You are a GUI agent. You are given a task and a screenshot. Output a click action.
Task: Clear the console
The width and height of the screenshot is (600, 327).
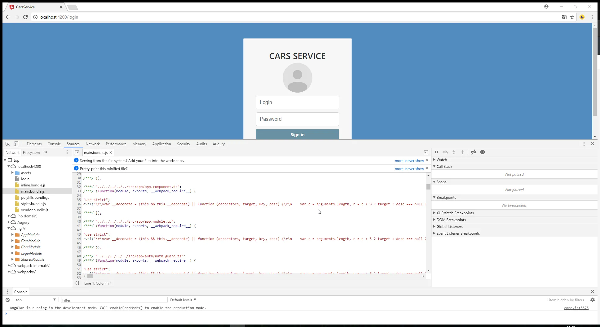pos(7,300)
